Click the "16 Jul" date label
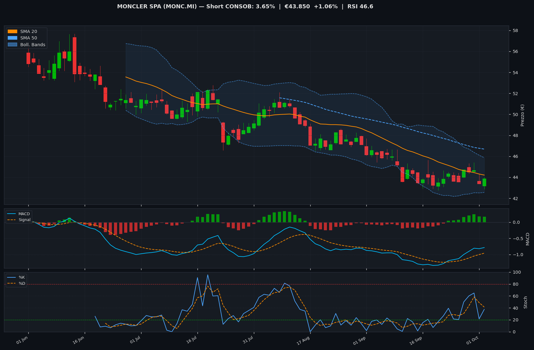 pyautogui.click(x=191, y=340)
